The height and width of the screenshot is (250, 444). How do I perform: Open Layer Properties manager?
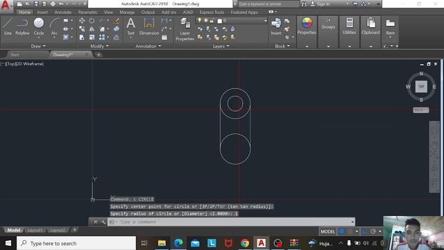point(185,29)
